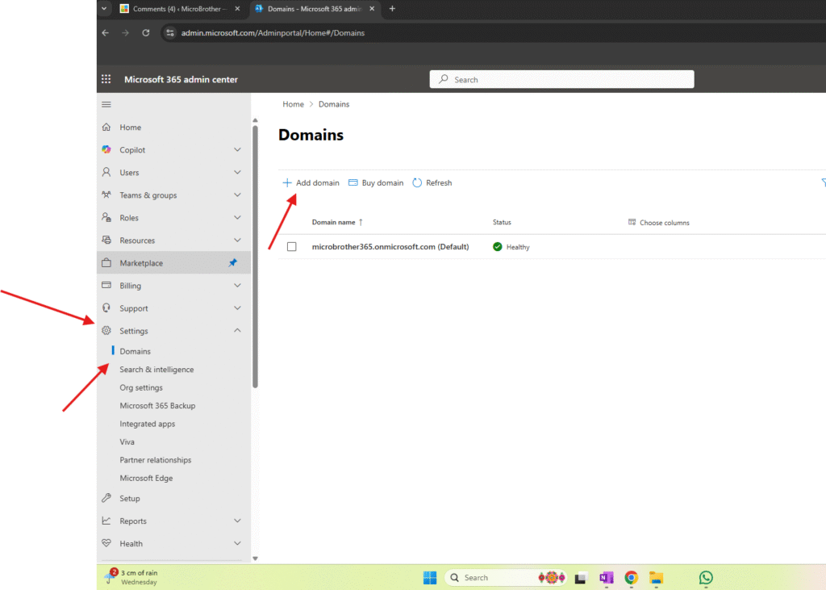Open Org settings under Settings
This screenshot has height=590, width=826.
141,387
